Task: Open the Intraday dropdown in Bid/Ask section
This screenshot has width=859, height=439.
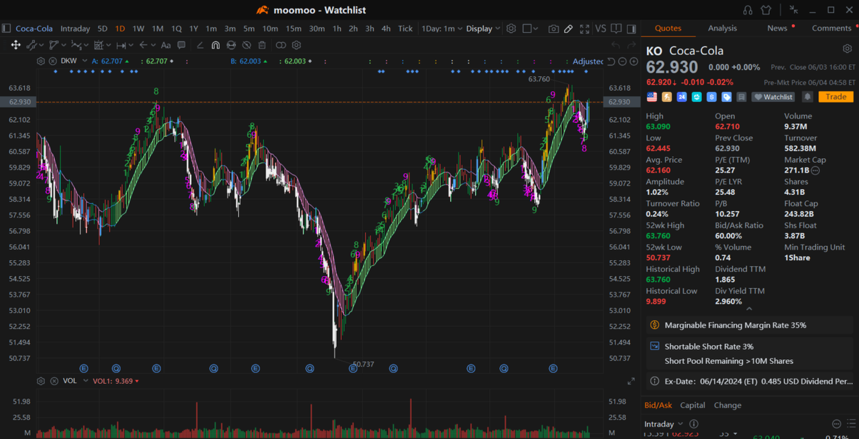Action: click(664, 424)
